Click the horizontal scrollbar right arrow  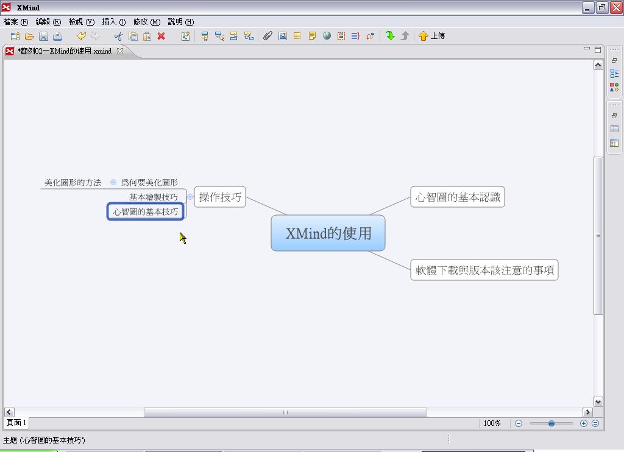[x=588, y=412]
